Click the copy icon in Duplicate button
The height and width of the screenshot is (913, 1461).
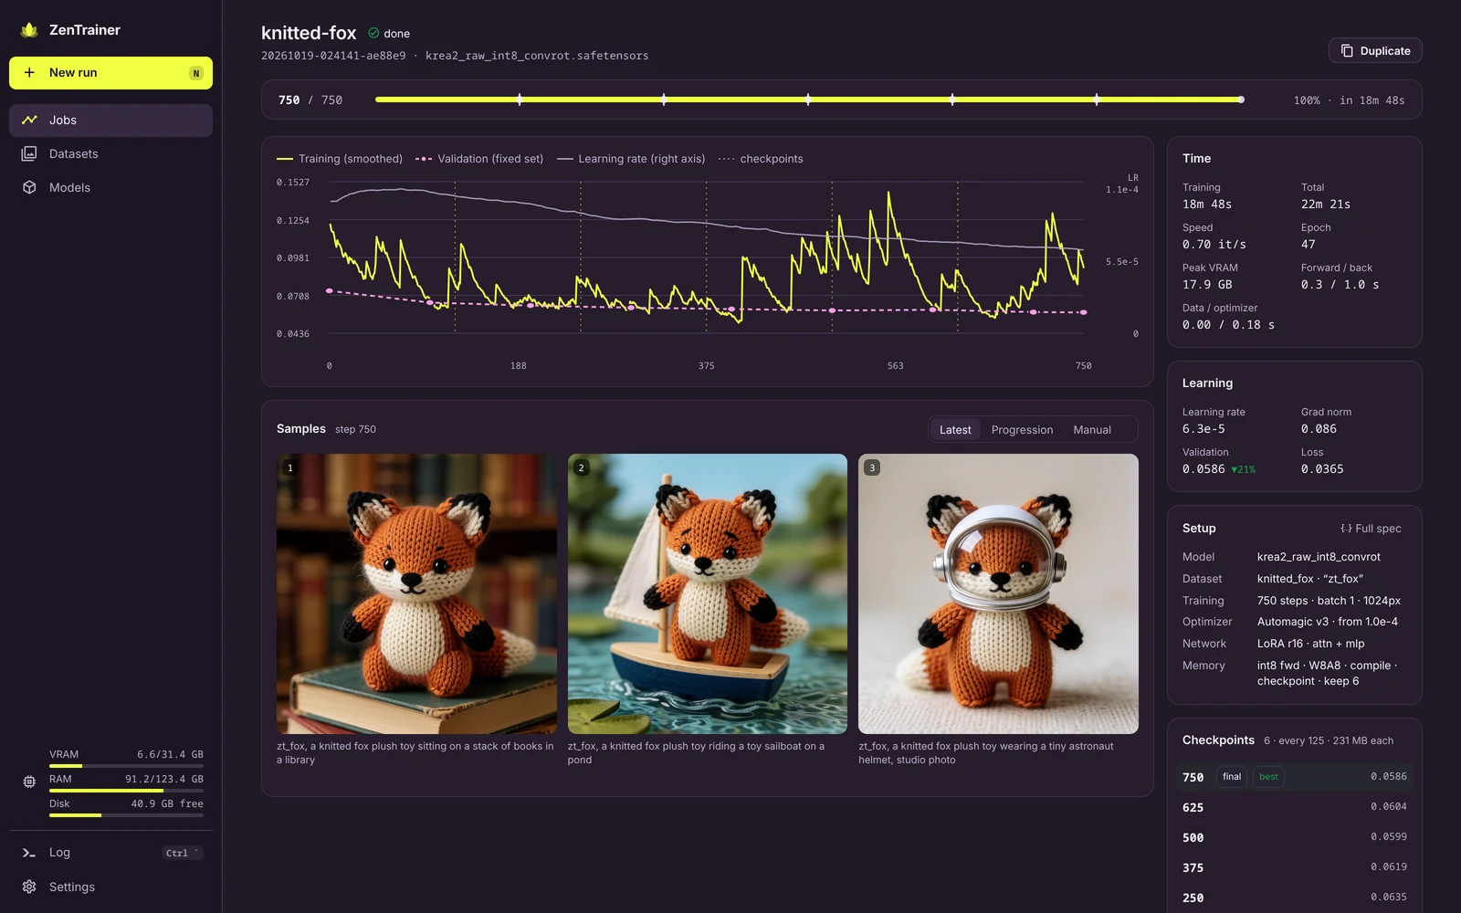coord(1347,51)
